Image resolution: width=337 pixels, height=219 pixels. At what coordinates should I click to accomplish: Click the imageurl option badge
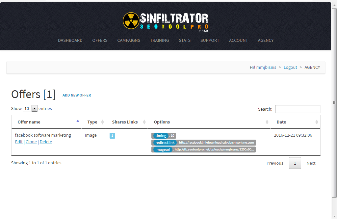(x=163, y=149)
